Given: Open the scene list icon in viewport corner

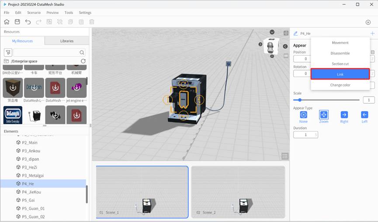Looking at the screenshot, I should (285, 156).
